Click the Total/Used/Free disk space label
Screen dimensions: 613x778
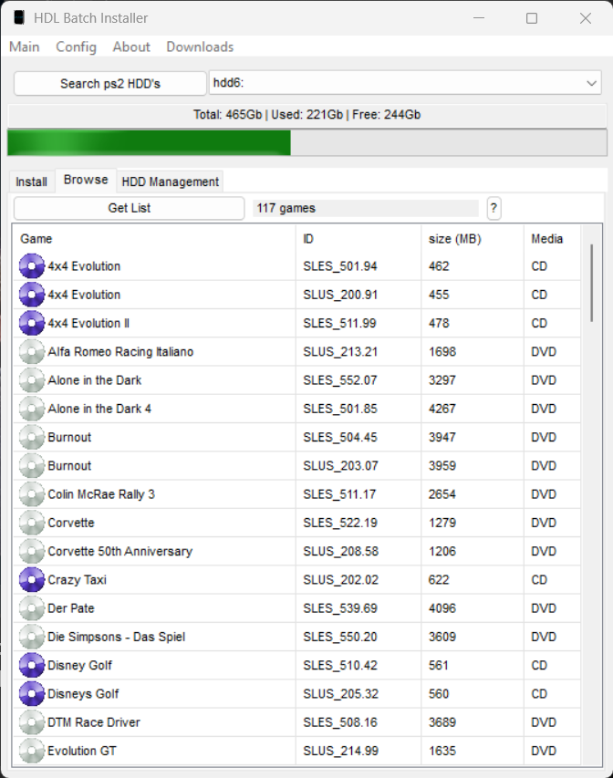coord(307,115)
